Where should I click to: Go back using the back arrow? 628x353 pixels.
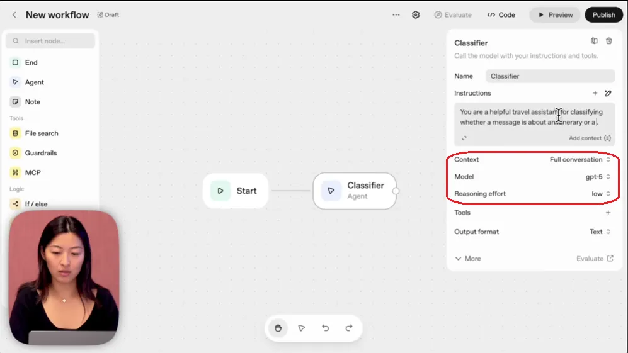(x=14, y=15)
